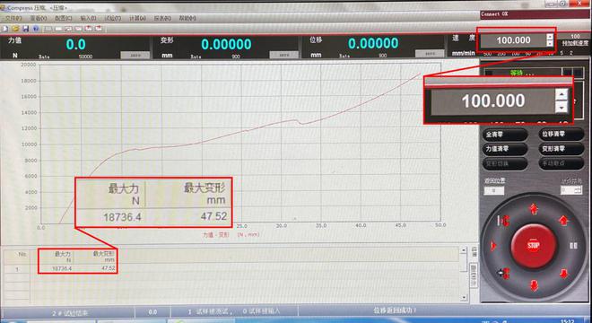Open the 试验(T) menu
The height and width of the screenshot is (323, 592).
pyautogui.click(x=112, y=18)
